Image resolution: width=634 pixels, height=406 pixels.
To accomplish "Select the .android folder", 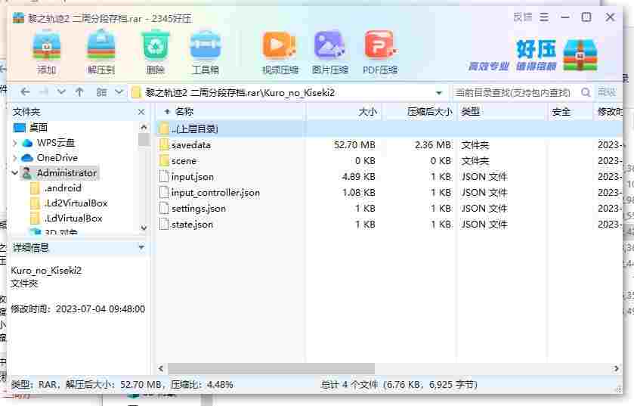I will [x=63, y=188].
